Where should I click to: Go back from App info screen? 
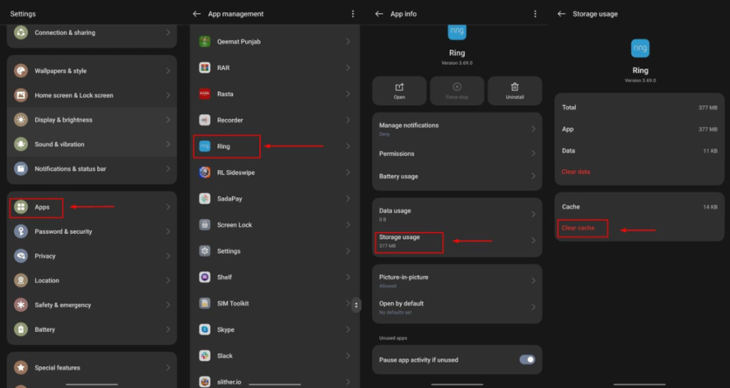(x=379, y=14)
